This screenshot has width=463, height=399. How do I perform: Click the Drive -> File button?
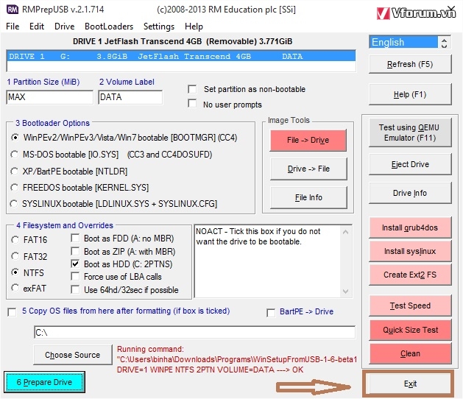pos(308,169)
